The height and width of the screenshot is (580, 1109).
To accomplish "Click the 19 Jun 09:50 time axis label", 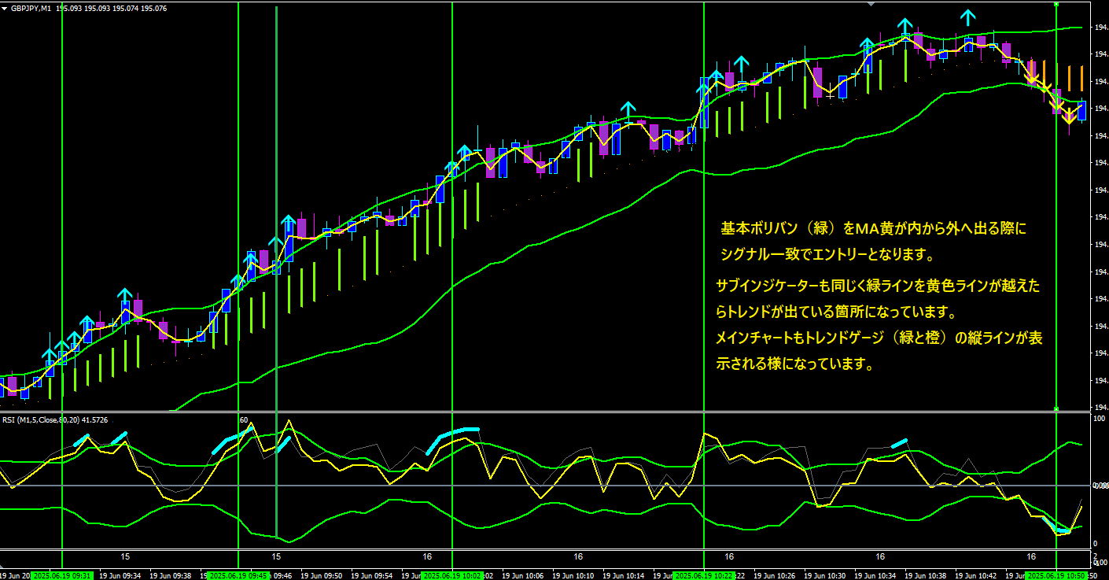I will [323, 575].
